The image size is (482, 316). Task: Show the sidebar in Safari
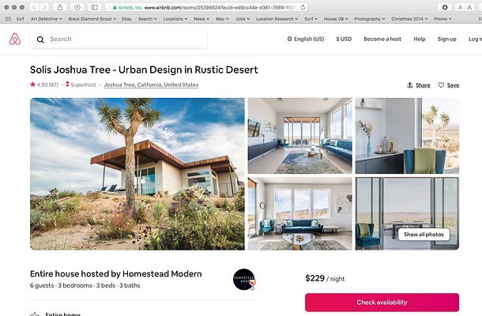[x=95, y=7]
